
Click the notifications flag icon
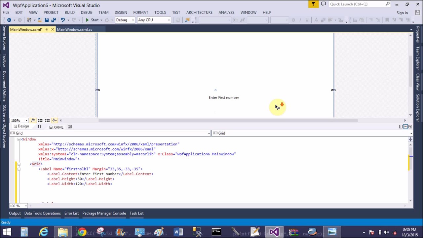pos(313,4)
